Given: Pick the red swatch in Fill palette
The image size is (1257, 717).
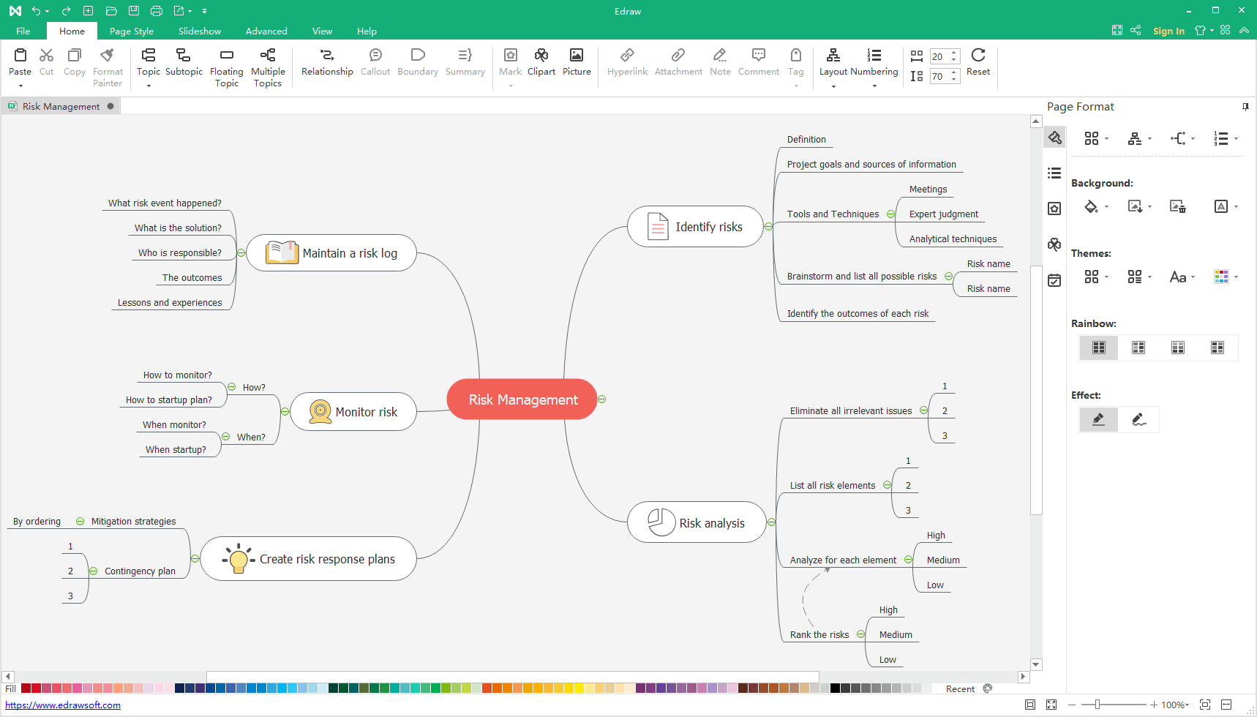Looking at the screenshot, I should pyautogui.click(x=36, y=688).
